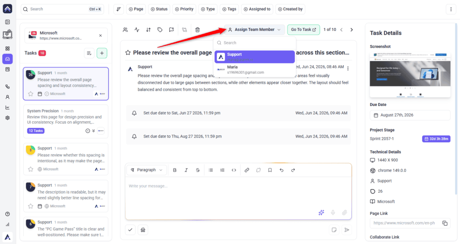This screenshot has height=244, width=460.
Task: Go to previous task arrow
Action: 341,30
